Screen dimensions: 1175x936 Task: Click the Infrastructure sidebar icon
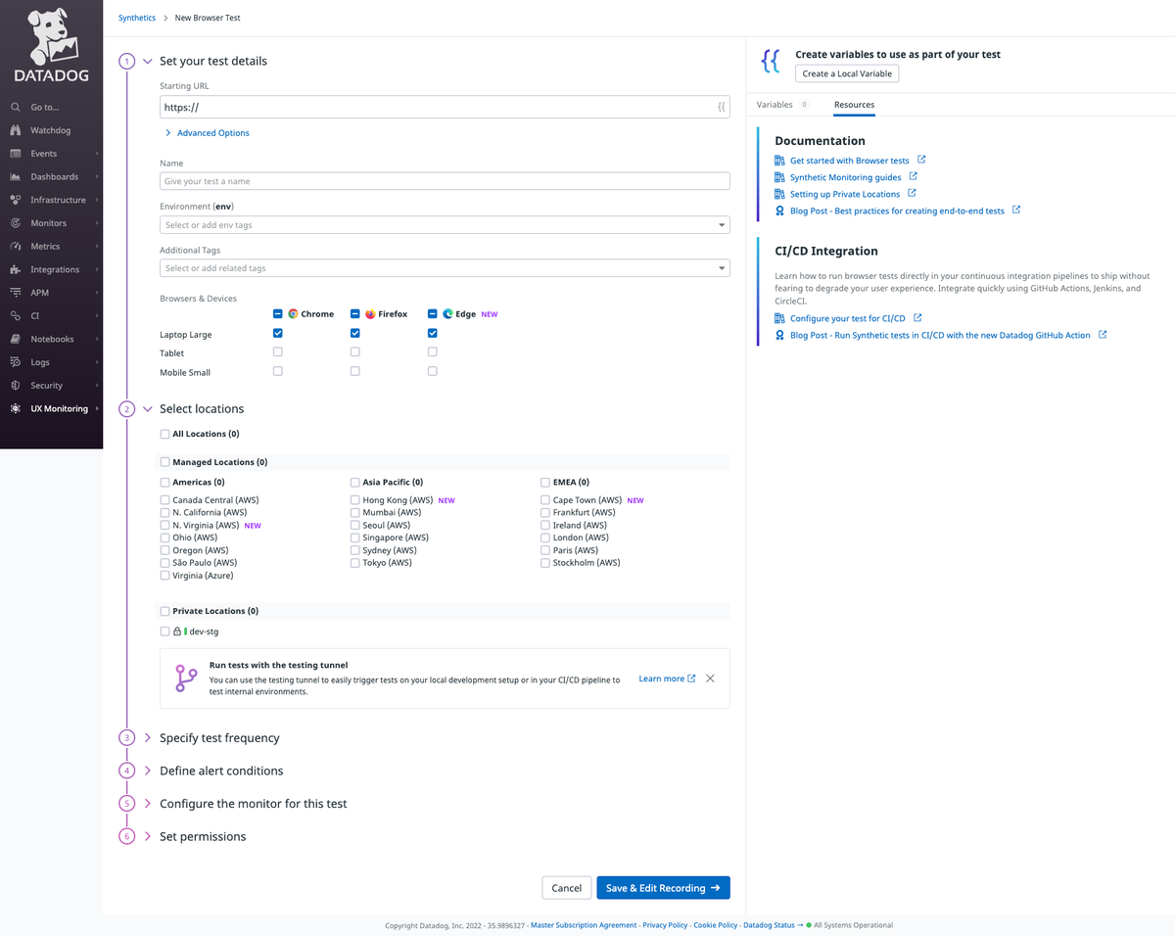point(15,200)
